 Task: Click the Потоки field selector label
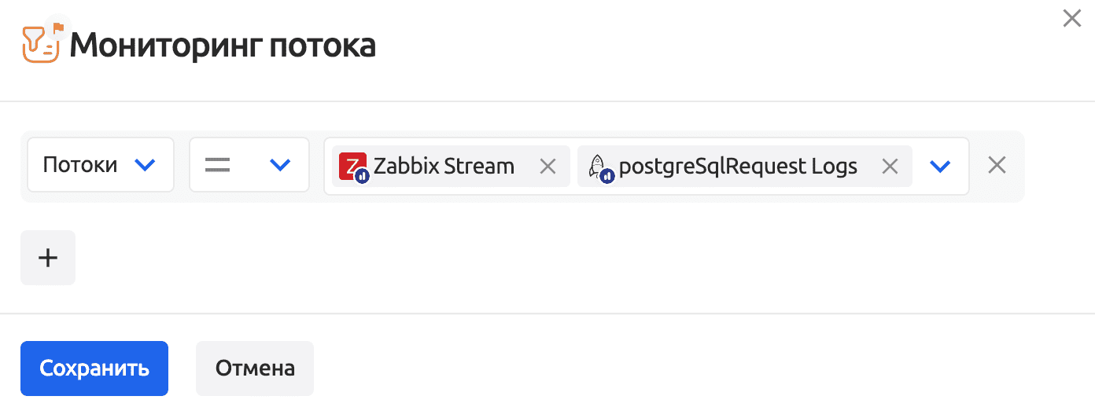point(79,165)
